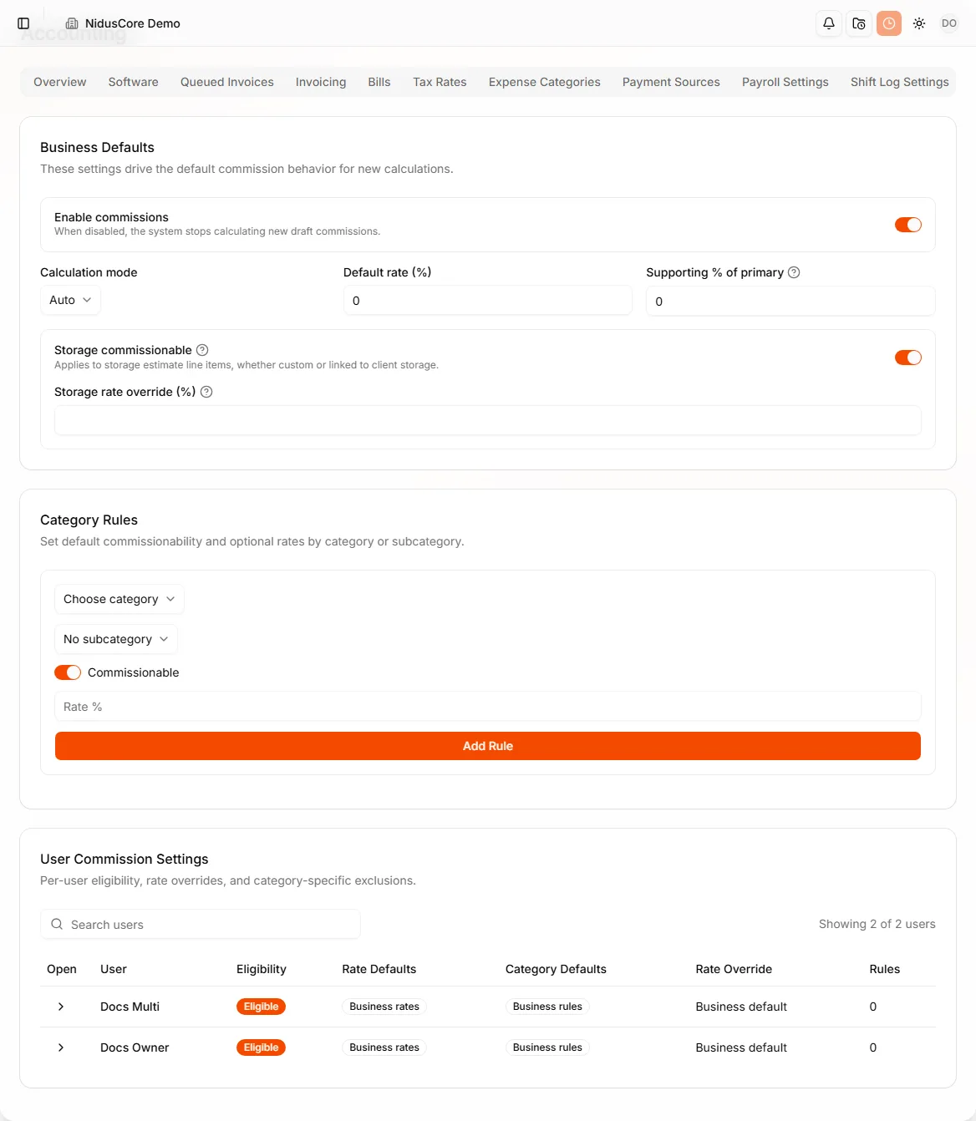Click the Eligible badge for Docs Multi
Screen dimensions: 976x1121
(261, 1007)
